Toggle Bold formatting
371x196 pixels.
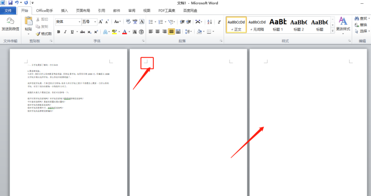[58, 32]
